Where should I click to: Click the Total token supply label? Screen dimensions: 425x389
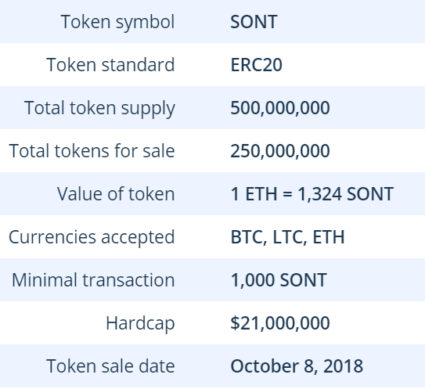tap(99, 109)
